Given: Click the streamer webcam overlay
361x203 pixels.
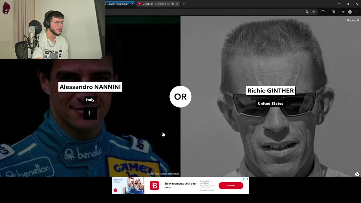Looking at the screenshot, I should tap(52, 30).
